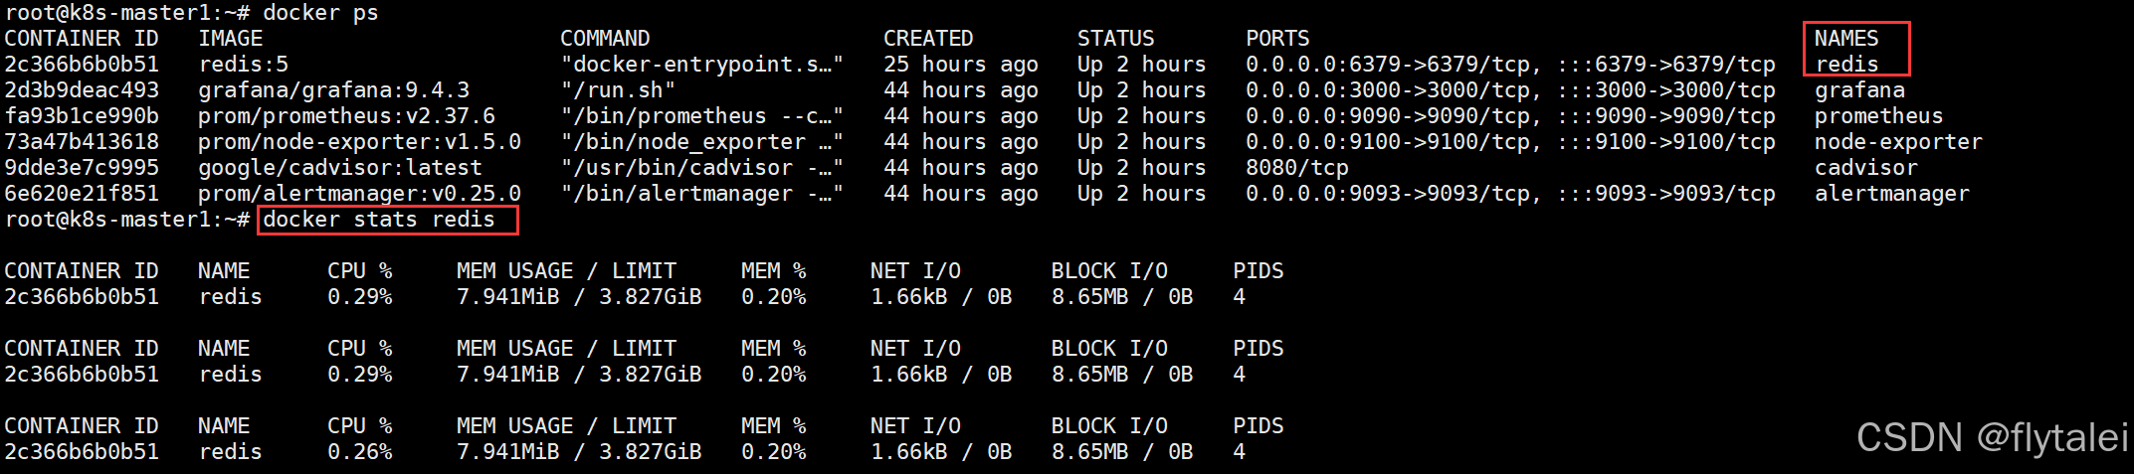
Task: Click node-exporter ports 9100->9100/tcp mapping
Action: 1510,142
